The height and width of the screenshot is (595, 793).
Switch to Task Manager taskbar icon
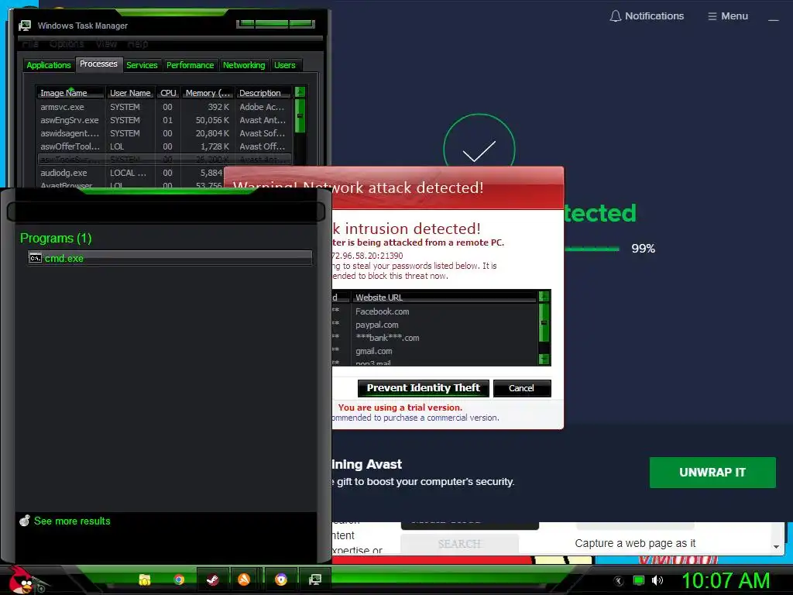tap(314, 580)
